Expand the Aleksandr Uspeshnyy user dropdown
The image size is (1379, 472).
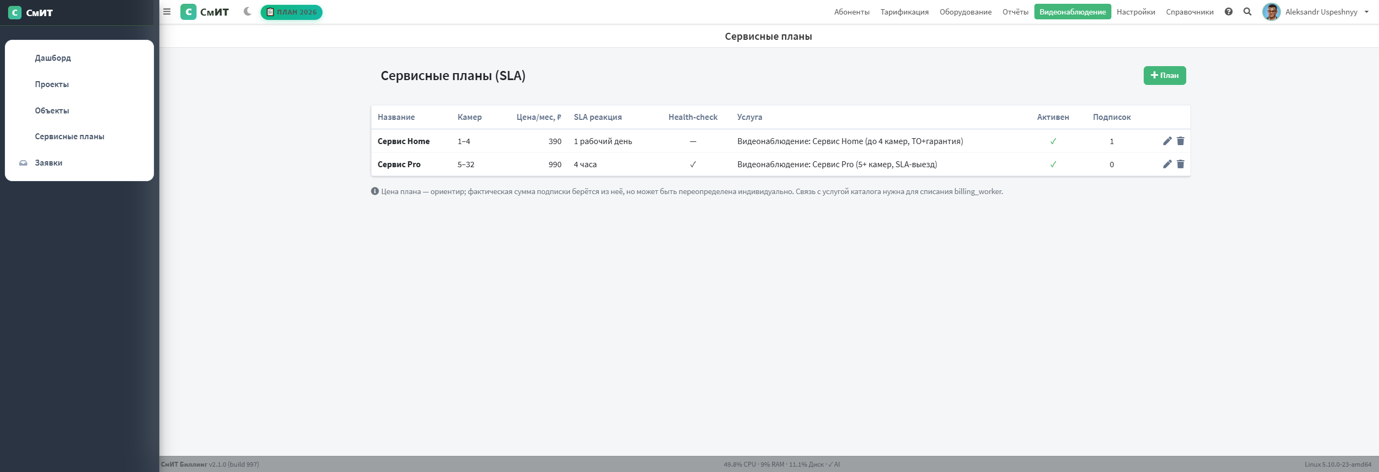click(1327, 12)
